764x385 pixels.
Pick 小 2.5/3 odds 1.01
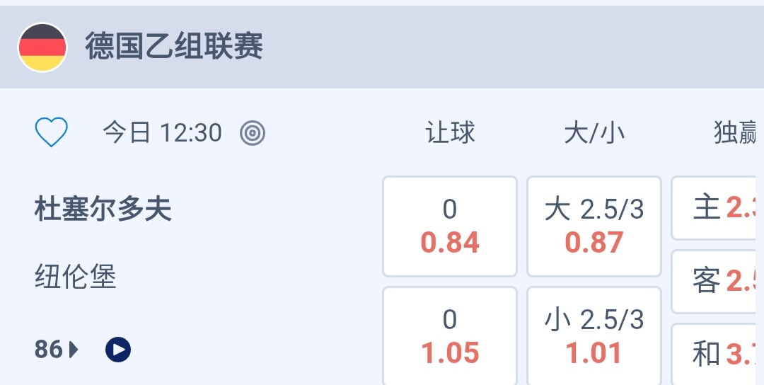tap(594, 337)
